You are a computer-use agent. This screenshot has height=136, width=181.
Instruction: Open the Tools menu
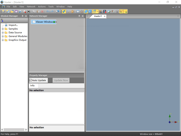coord(51,7)
